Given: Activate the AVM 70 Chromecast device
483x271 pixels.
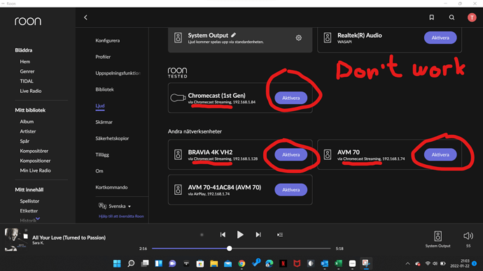Looking at the screenshot, I should pos(440,154).
